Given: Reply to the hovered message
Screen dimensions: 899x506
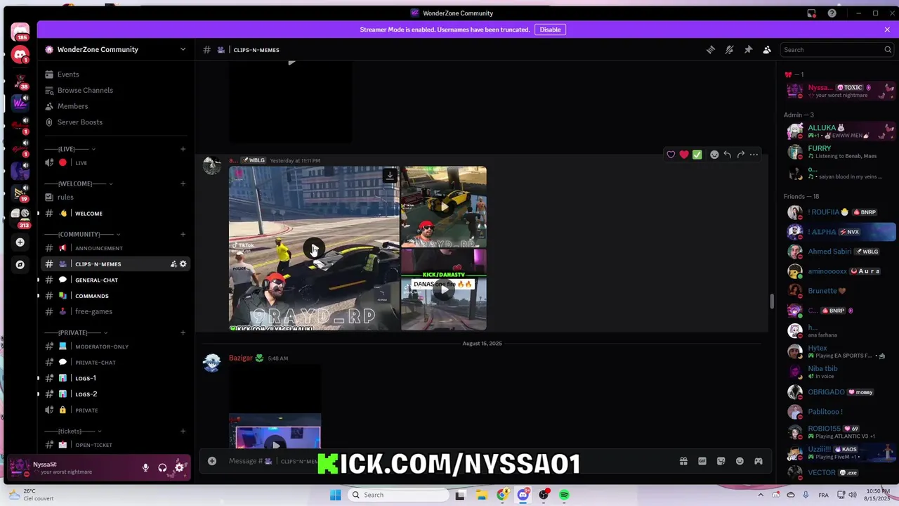Looking at the screenshot, I should tap(728, 155).
